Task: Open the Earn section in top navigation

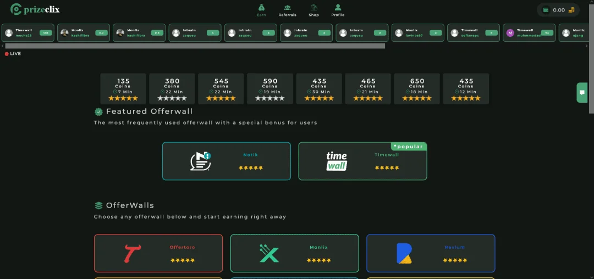Action: click(261, 10)
